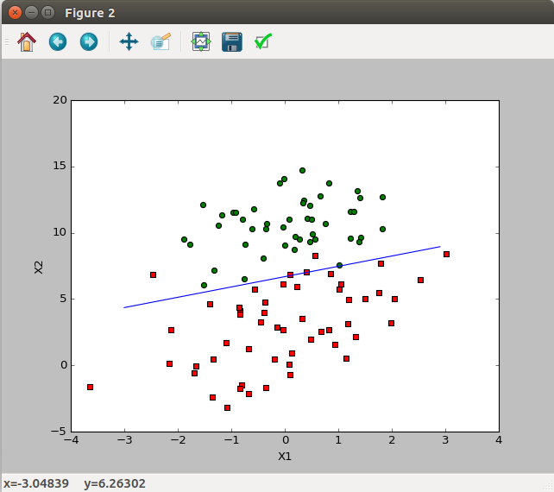Viewport: 554px width, 492px height.
Task: Minimize the Figure 2 window
Action: point(31,13)
